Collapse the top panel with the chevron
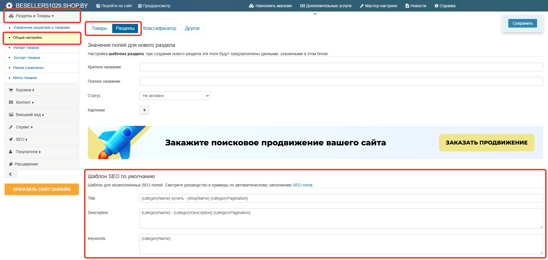 click(x=315, y=14)
